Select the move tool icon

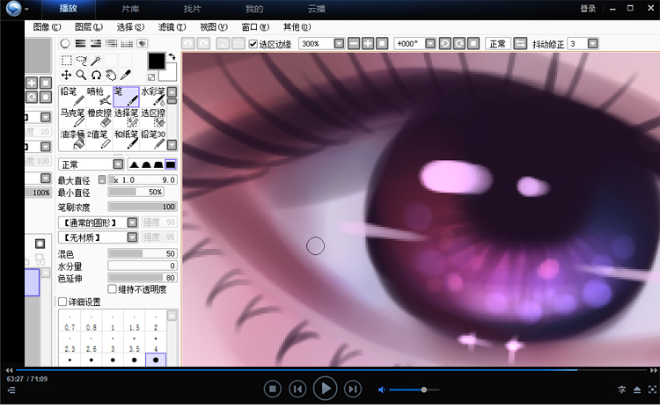click(x=67, y=76)
